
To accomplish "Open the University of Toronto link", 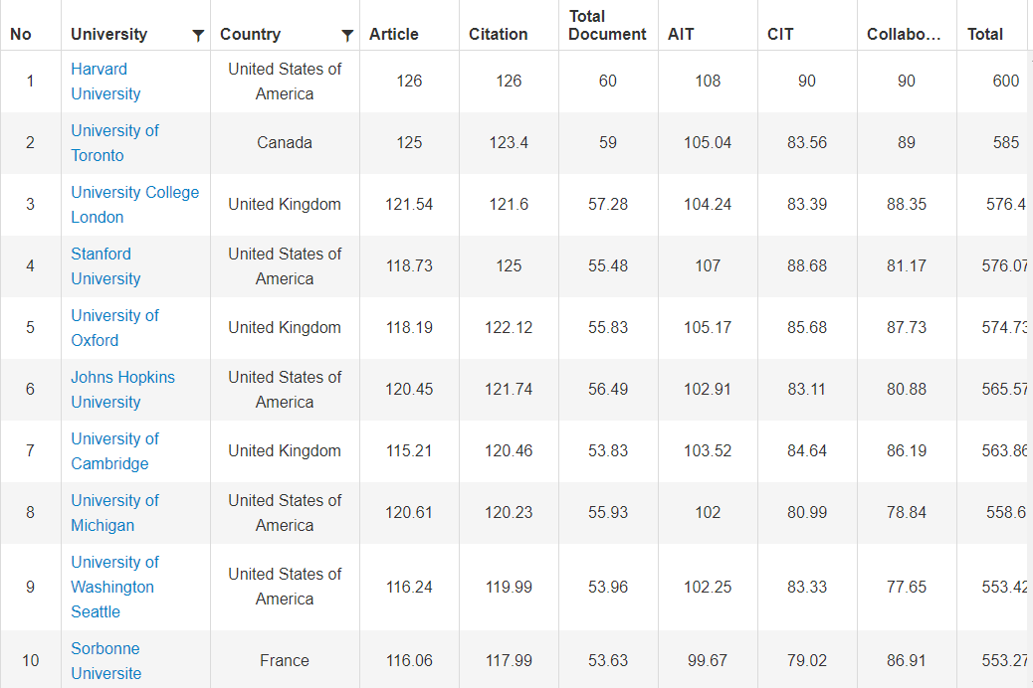I will point(114,143).
